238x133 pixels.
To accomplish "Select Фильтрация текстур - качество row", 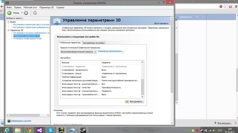I will point(101,88).
